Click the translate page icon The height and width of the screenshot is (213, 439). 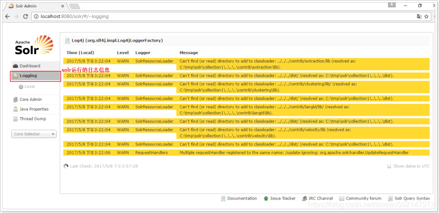click(x=419, y=17)
